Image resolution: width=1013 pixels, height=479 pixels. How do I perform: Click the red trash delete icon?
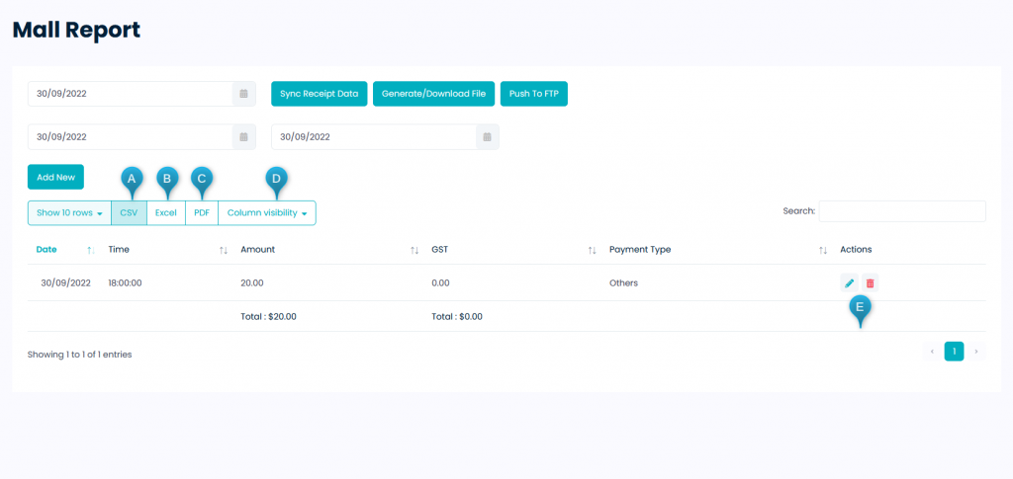[871, 283]
